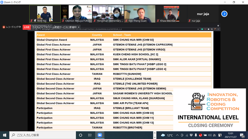248x139 pixels.
Task: Click 'ROBOT770 [BROTHER]' cell
Action: tap(127, 127)
